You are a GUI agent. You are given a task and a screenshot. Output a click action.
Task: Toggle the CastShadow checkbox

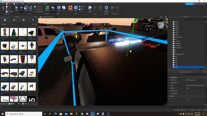coord(187,83)
